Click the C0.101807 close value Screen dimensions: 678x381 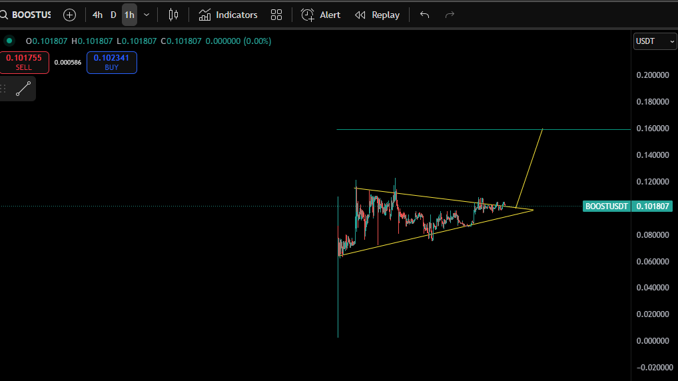[181, 41]
